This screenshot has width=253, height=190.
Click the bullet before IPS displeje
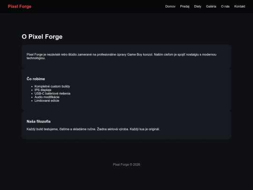pyautogui.click(x=32, y=90)
